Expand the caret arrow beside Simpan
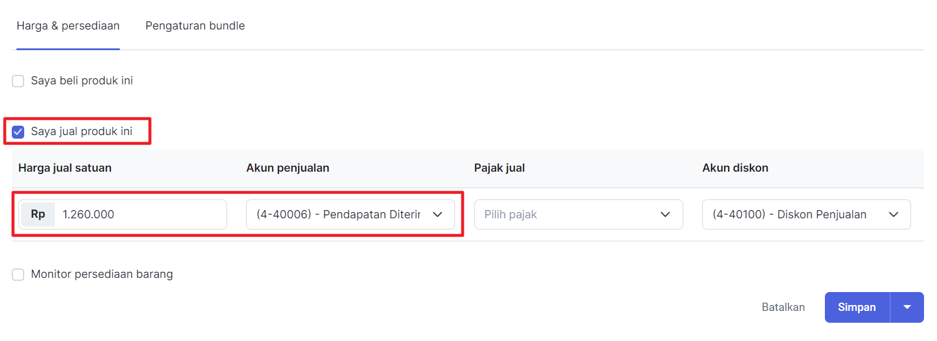937x341 pixels. point(907,307)
